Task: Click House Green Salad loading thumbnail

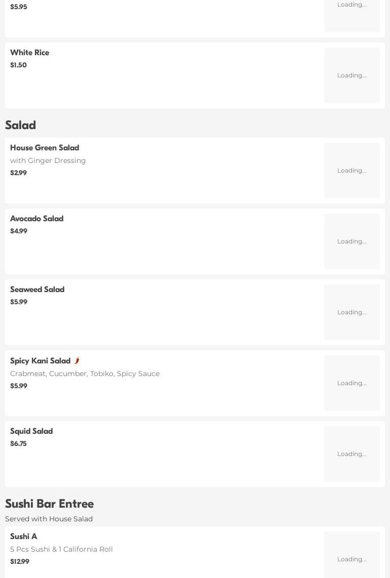Action: 352,171
